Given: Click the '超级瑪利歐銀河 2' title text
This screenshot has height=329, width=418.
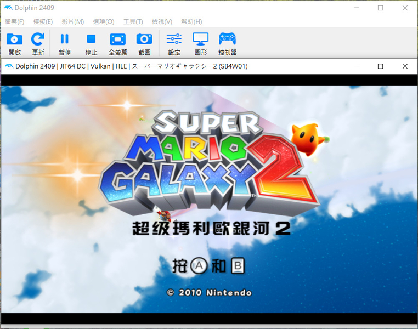Looking at the screenshot, I should (x=211, y=228).
